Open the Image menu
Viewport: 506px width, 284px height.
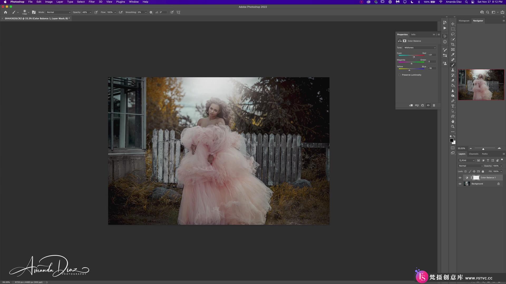click(x=49, y=2)
